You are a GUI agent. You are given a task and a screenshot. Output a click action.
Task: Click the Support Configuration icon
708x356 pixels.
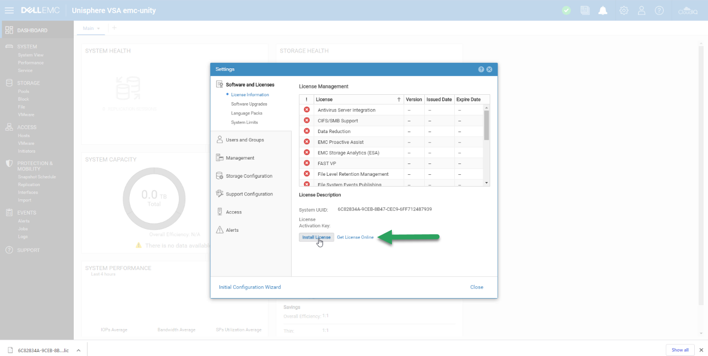pyautogui.click(x=220, y=193)
